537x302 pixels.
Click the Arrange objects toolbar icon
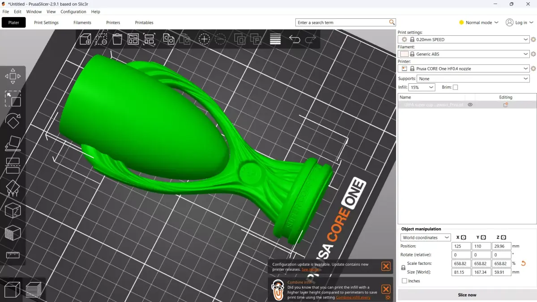pos(133,39)
